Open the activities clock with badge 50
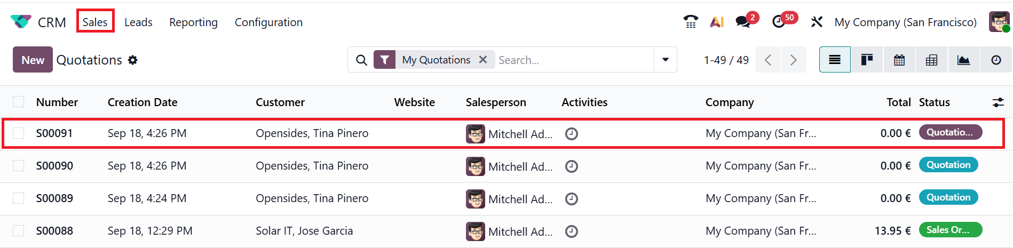1013x248 pixels. [x=779, y=22]
